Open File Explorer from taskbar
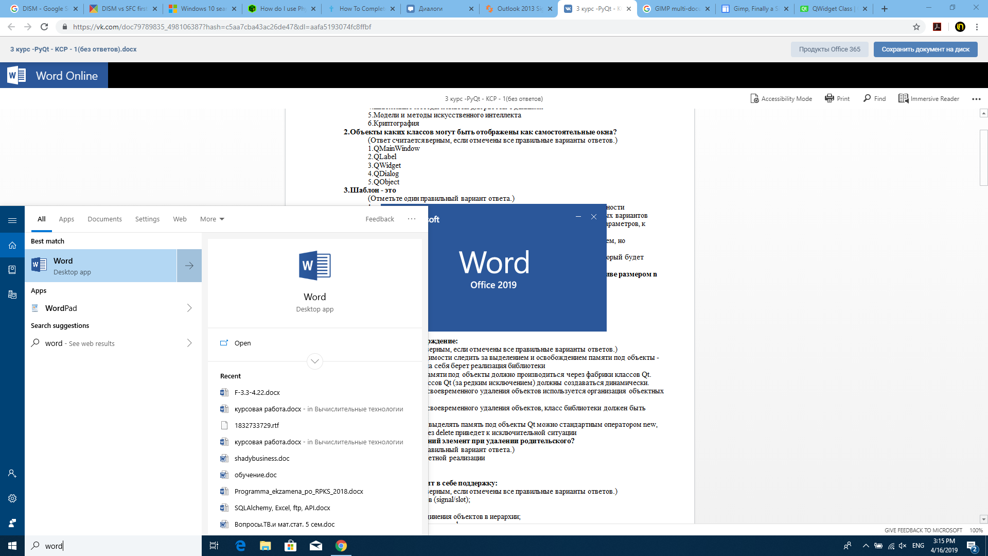Image resolution: width=988 pixels, height=556 pixels. [x=265, y=546]
